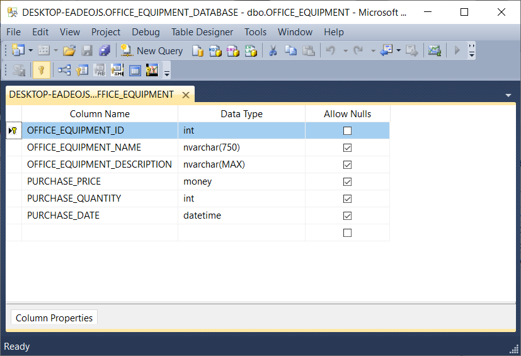
Task: Open the Activity Monitor icon
Action: point(434,50)
